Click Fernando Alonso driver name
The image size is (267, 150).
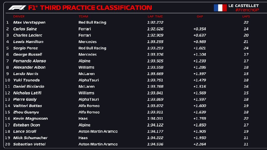coord(30,61)
